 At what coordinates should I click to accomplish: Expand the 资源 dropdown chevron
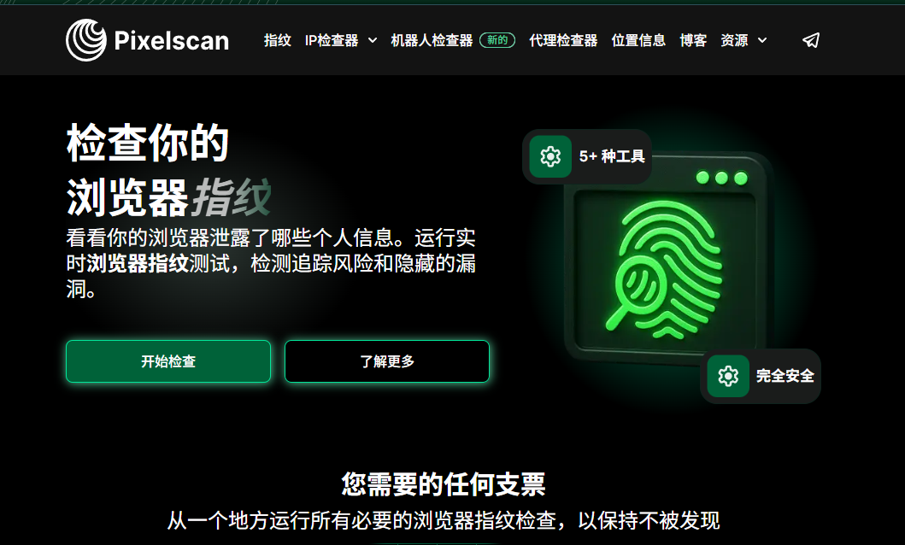762,40
